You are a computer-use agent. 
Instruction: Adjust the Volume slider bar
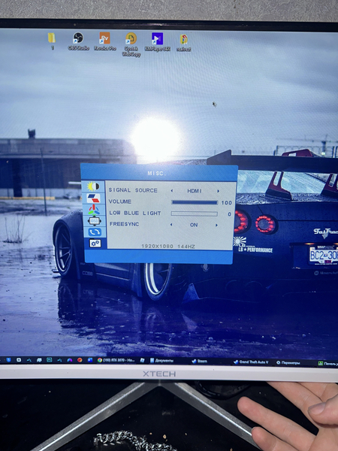[195, 202]
